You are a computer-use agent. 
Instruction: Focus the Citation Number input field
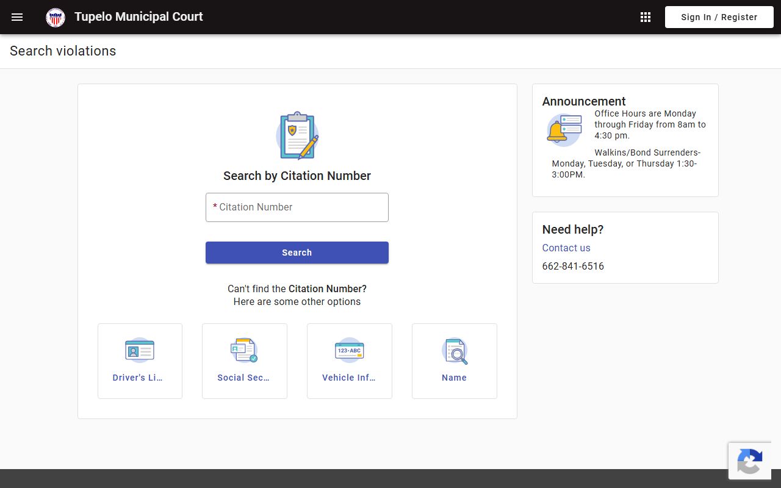point(297,207)
